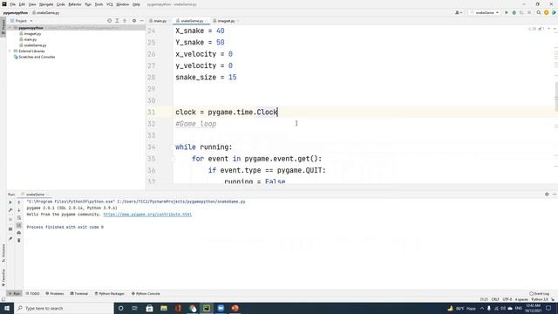558x314 pixels.
Task: Open the Problems tool window tab
Action: [55, 294]
